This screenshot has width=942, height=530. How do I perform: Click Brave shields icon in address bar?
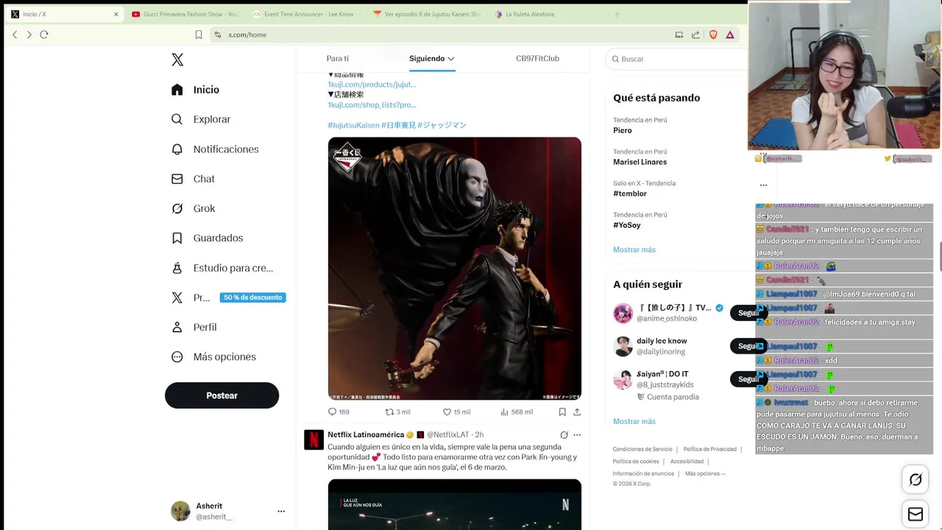pyautogui.click(x=713, y=35)
